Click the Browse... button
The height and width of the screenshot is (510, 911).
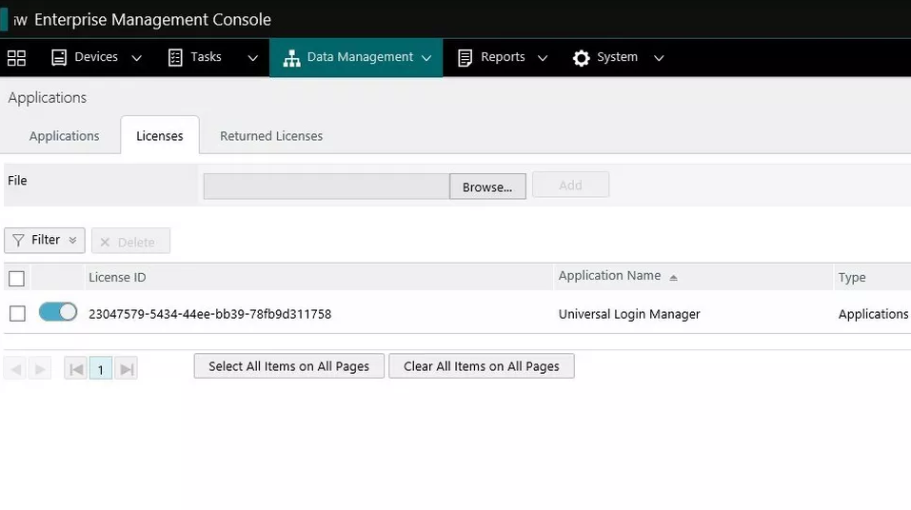click(x=487, y=186)
